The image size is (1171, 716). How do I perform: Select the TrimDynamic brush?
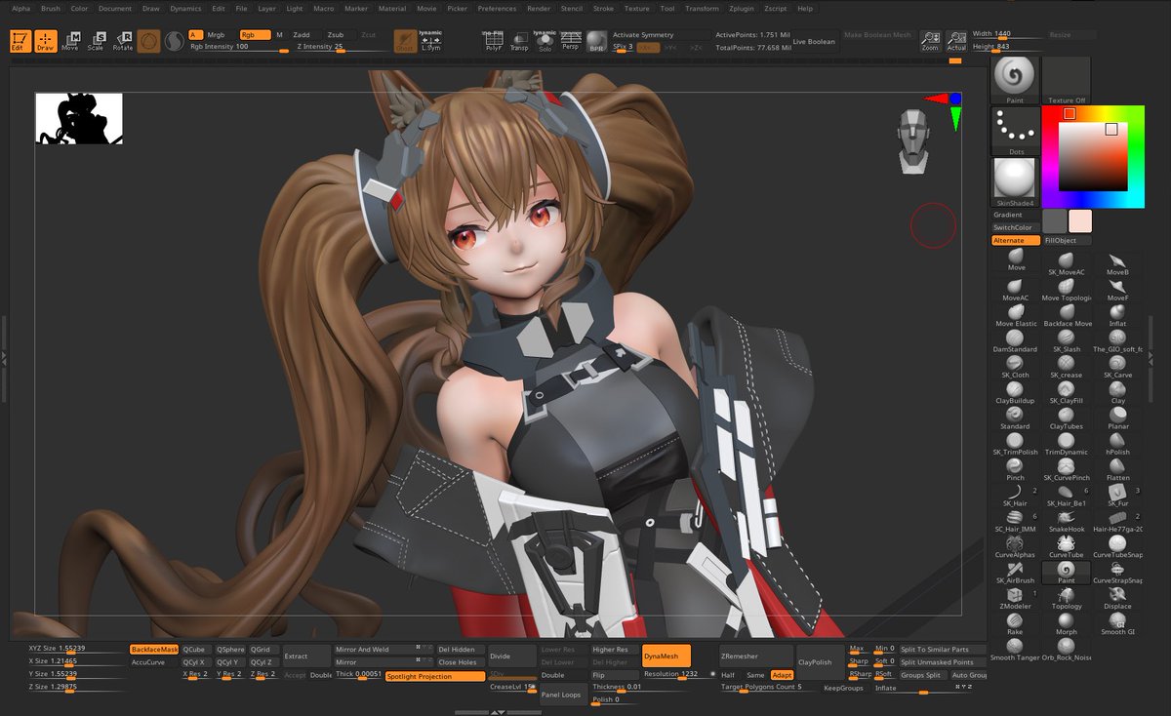(1067, 445)
